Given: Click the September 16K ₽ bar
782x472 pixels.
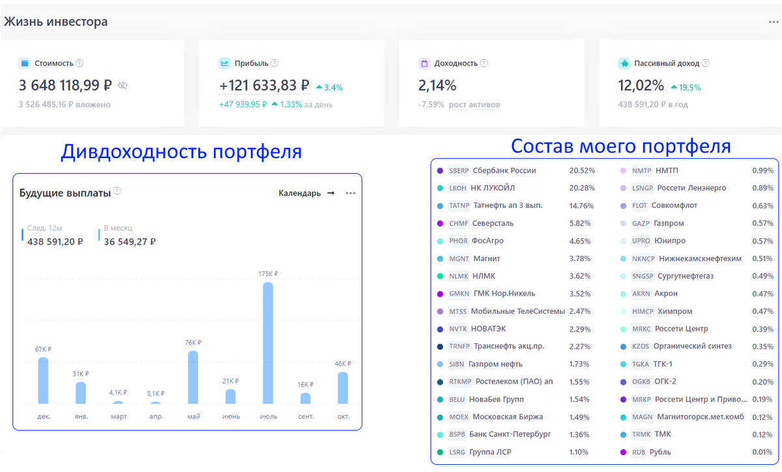Looking at the screenshot, I should [306, 398].
